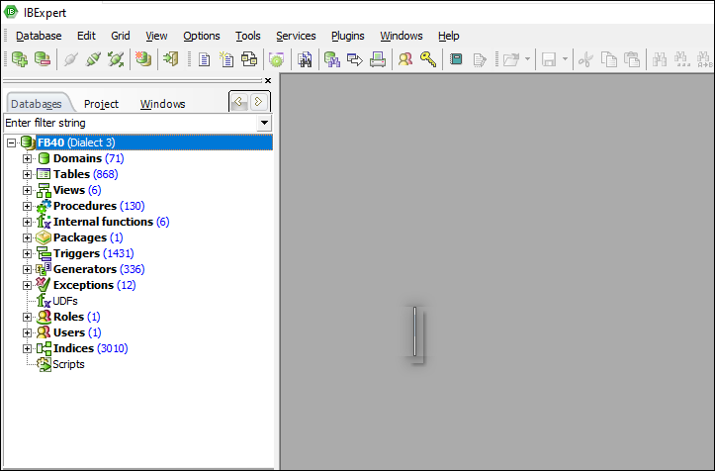Click the Find binoculars icon
The image size is (715, 471).
pos(660,59)
